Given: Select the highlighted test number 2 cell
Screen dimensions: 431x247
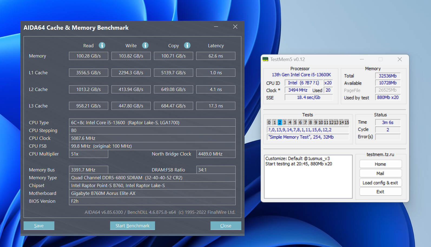Looking at the screenshot, I should (x=279, y=122).
